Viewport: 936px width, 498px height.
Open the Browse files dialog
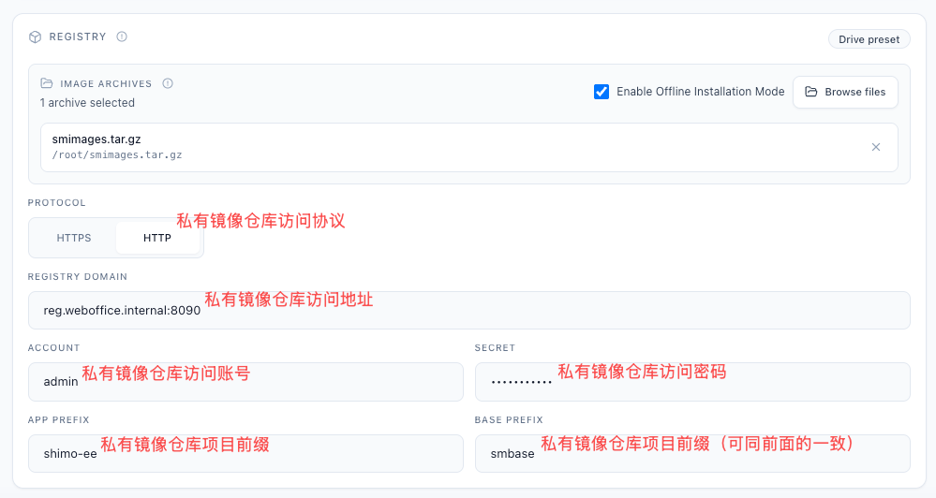845,92
